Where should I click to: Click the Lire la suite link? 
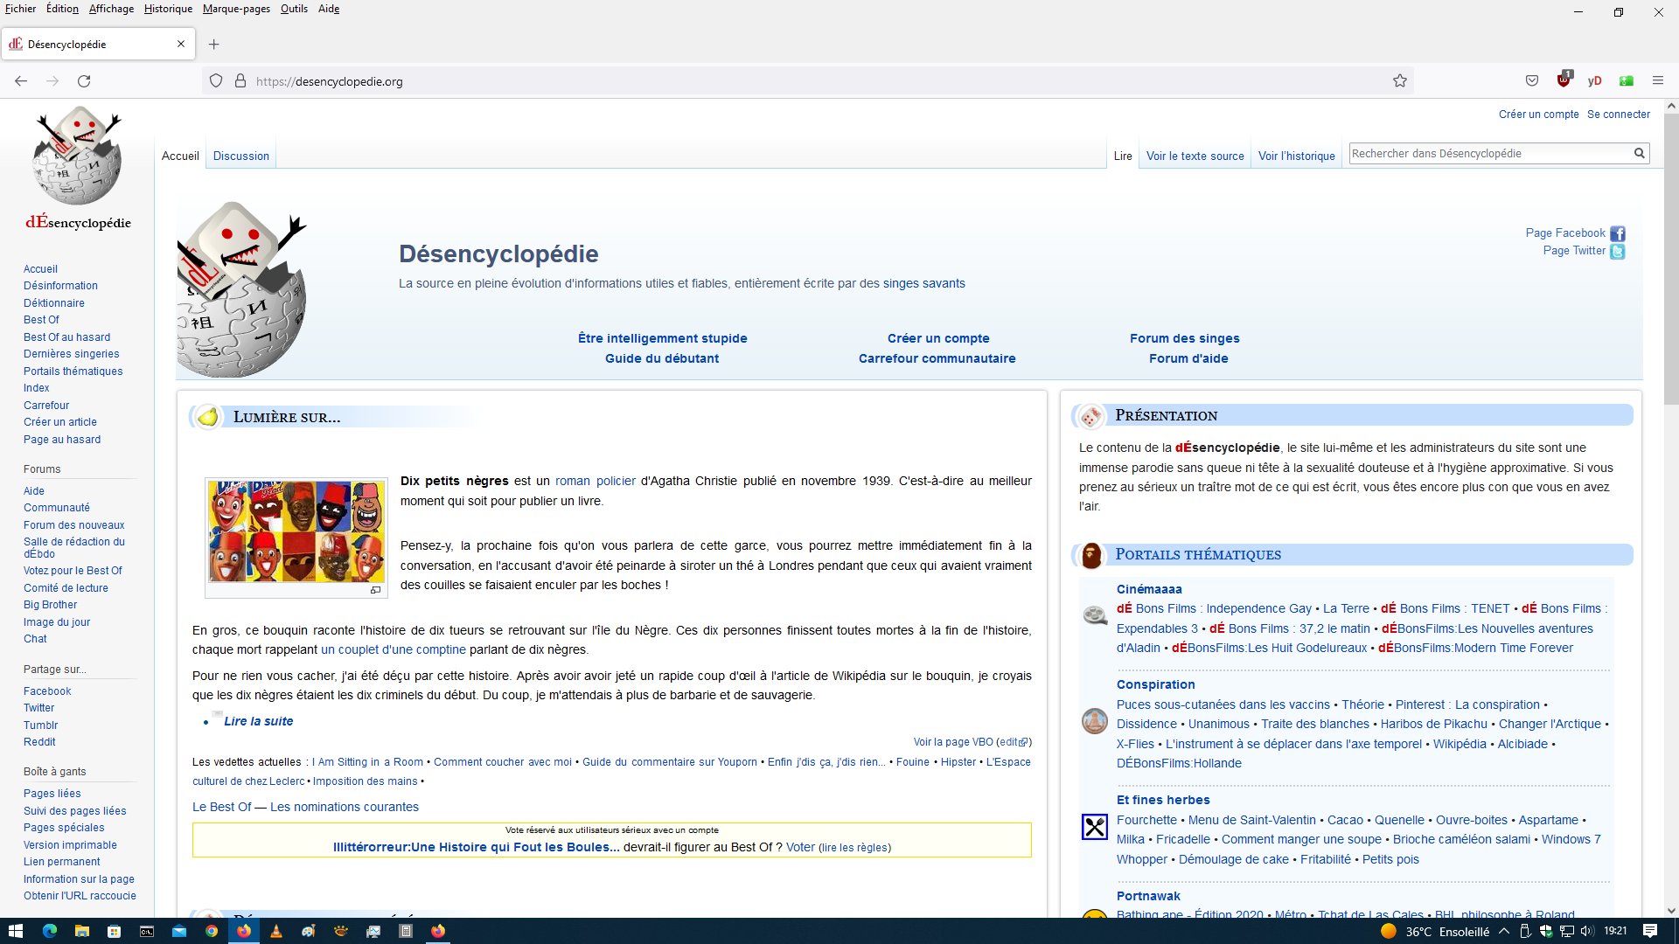(258, 721)
